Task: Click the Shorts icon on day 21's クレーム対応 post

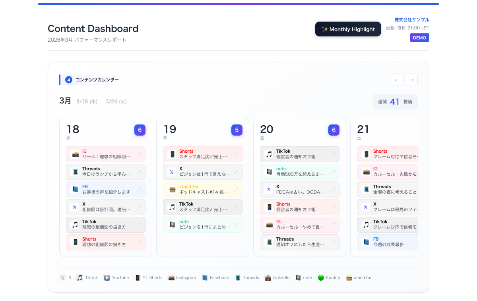Action: (x=366, y=154)
